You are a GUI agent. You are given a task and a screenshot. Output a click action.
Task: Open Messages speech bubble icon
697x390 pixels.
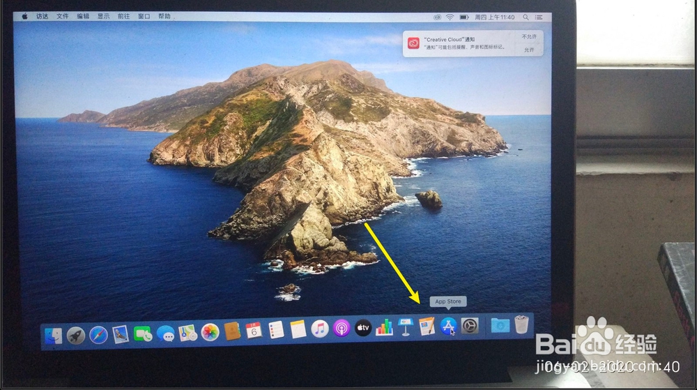pos(166,333)
